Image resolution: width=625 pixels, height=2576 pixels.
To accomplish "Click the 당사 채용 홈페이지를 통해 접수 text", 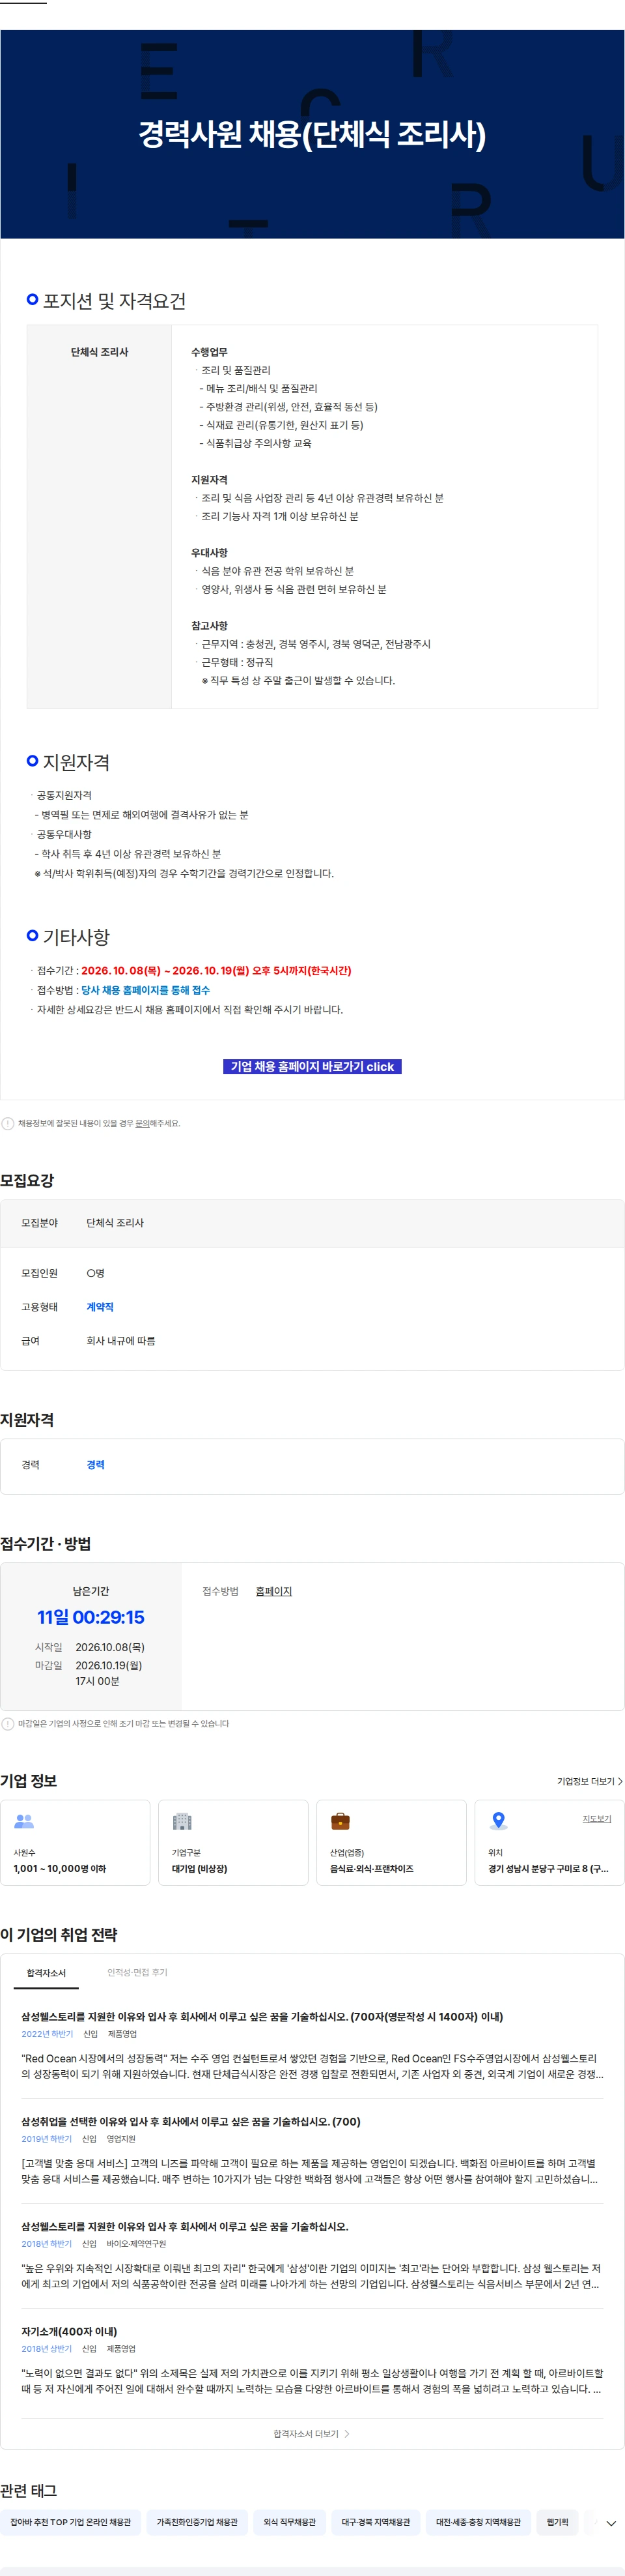I will pyautogui.click(x=146, y=989).
